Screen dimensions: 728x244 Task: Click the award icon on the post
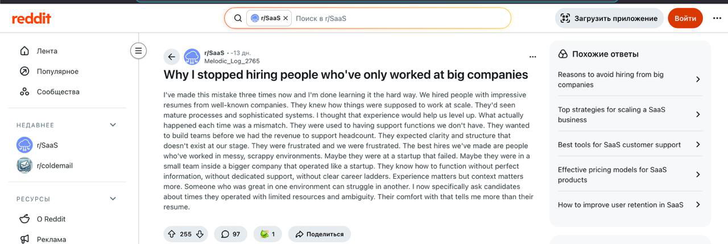(267, 234)
